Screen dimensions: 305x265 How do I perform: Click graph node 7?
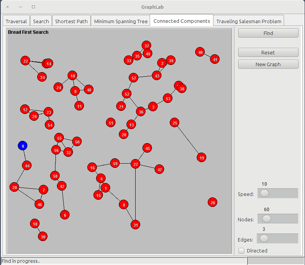[x=44, y=190]
